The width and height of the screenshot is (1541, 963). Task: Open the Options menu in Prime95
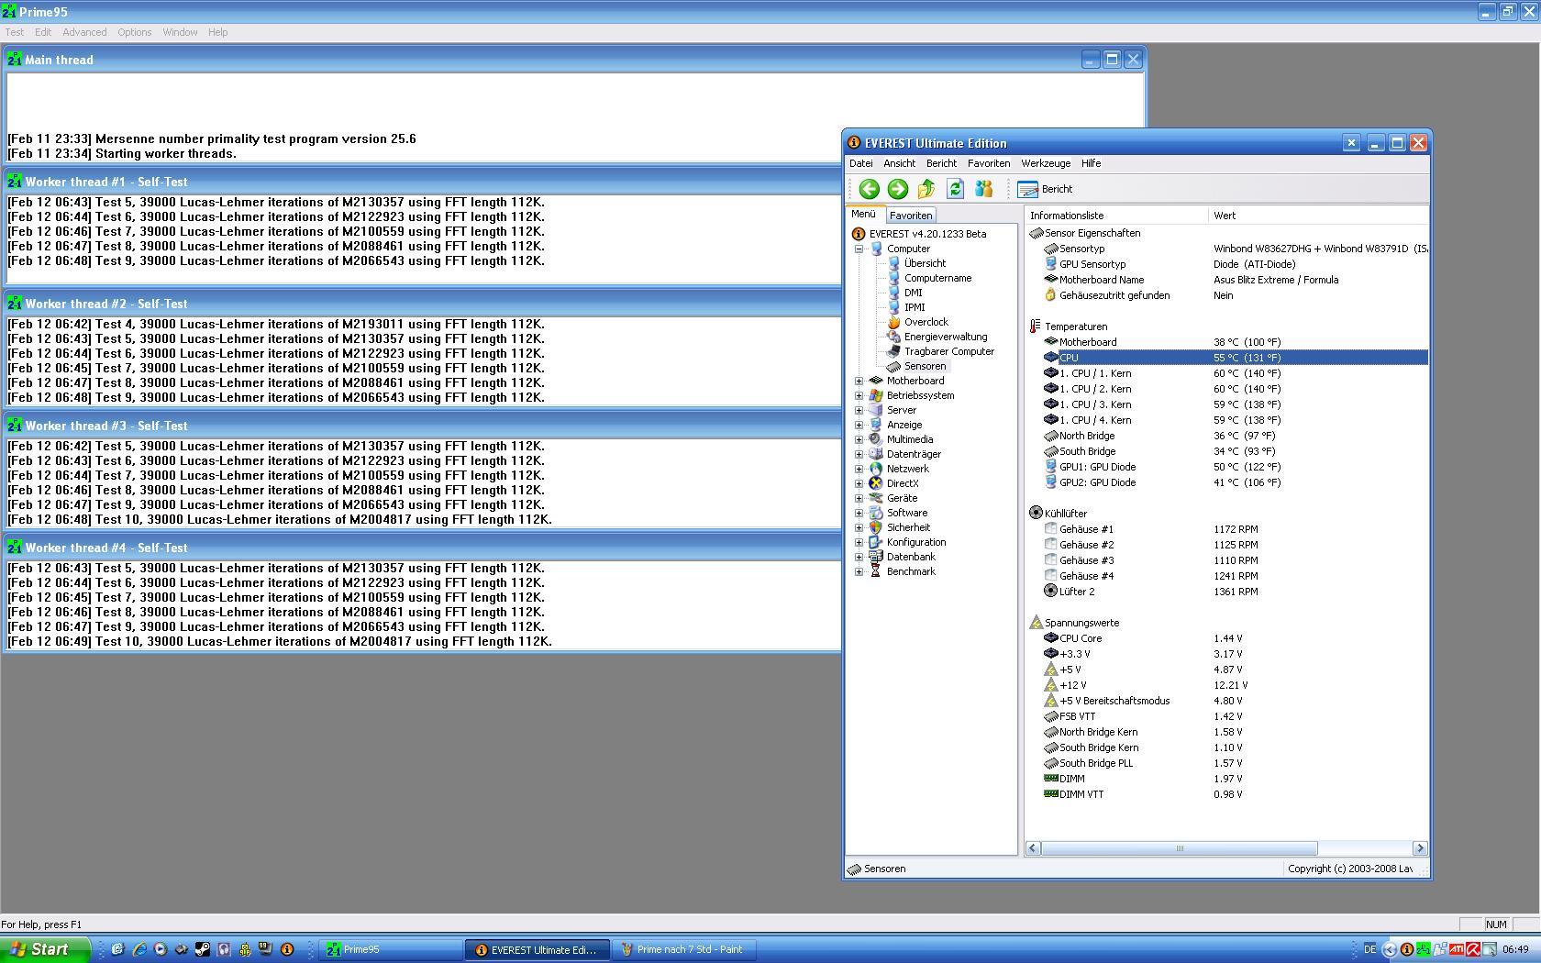[x=134, y=32]
